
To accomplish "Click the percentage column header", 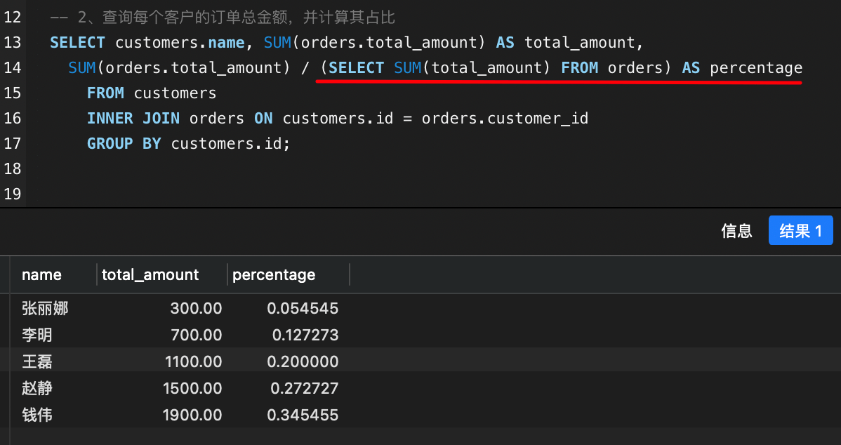I will click(274, 275).
